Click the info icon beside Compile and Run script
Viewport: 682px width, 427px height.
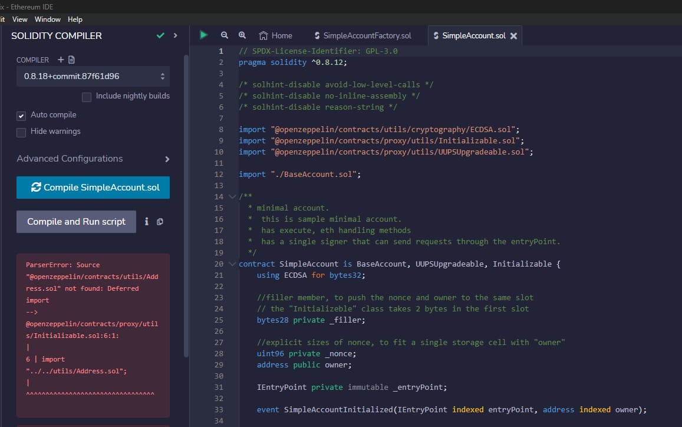(147, 222)
